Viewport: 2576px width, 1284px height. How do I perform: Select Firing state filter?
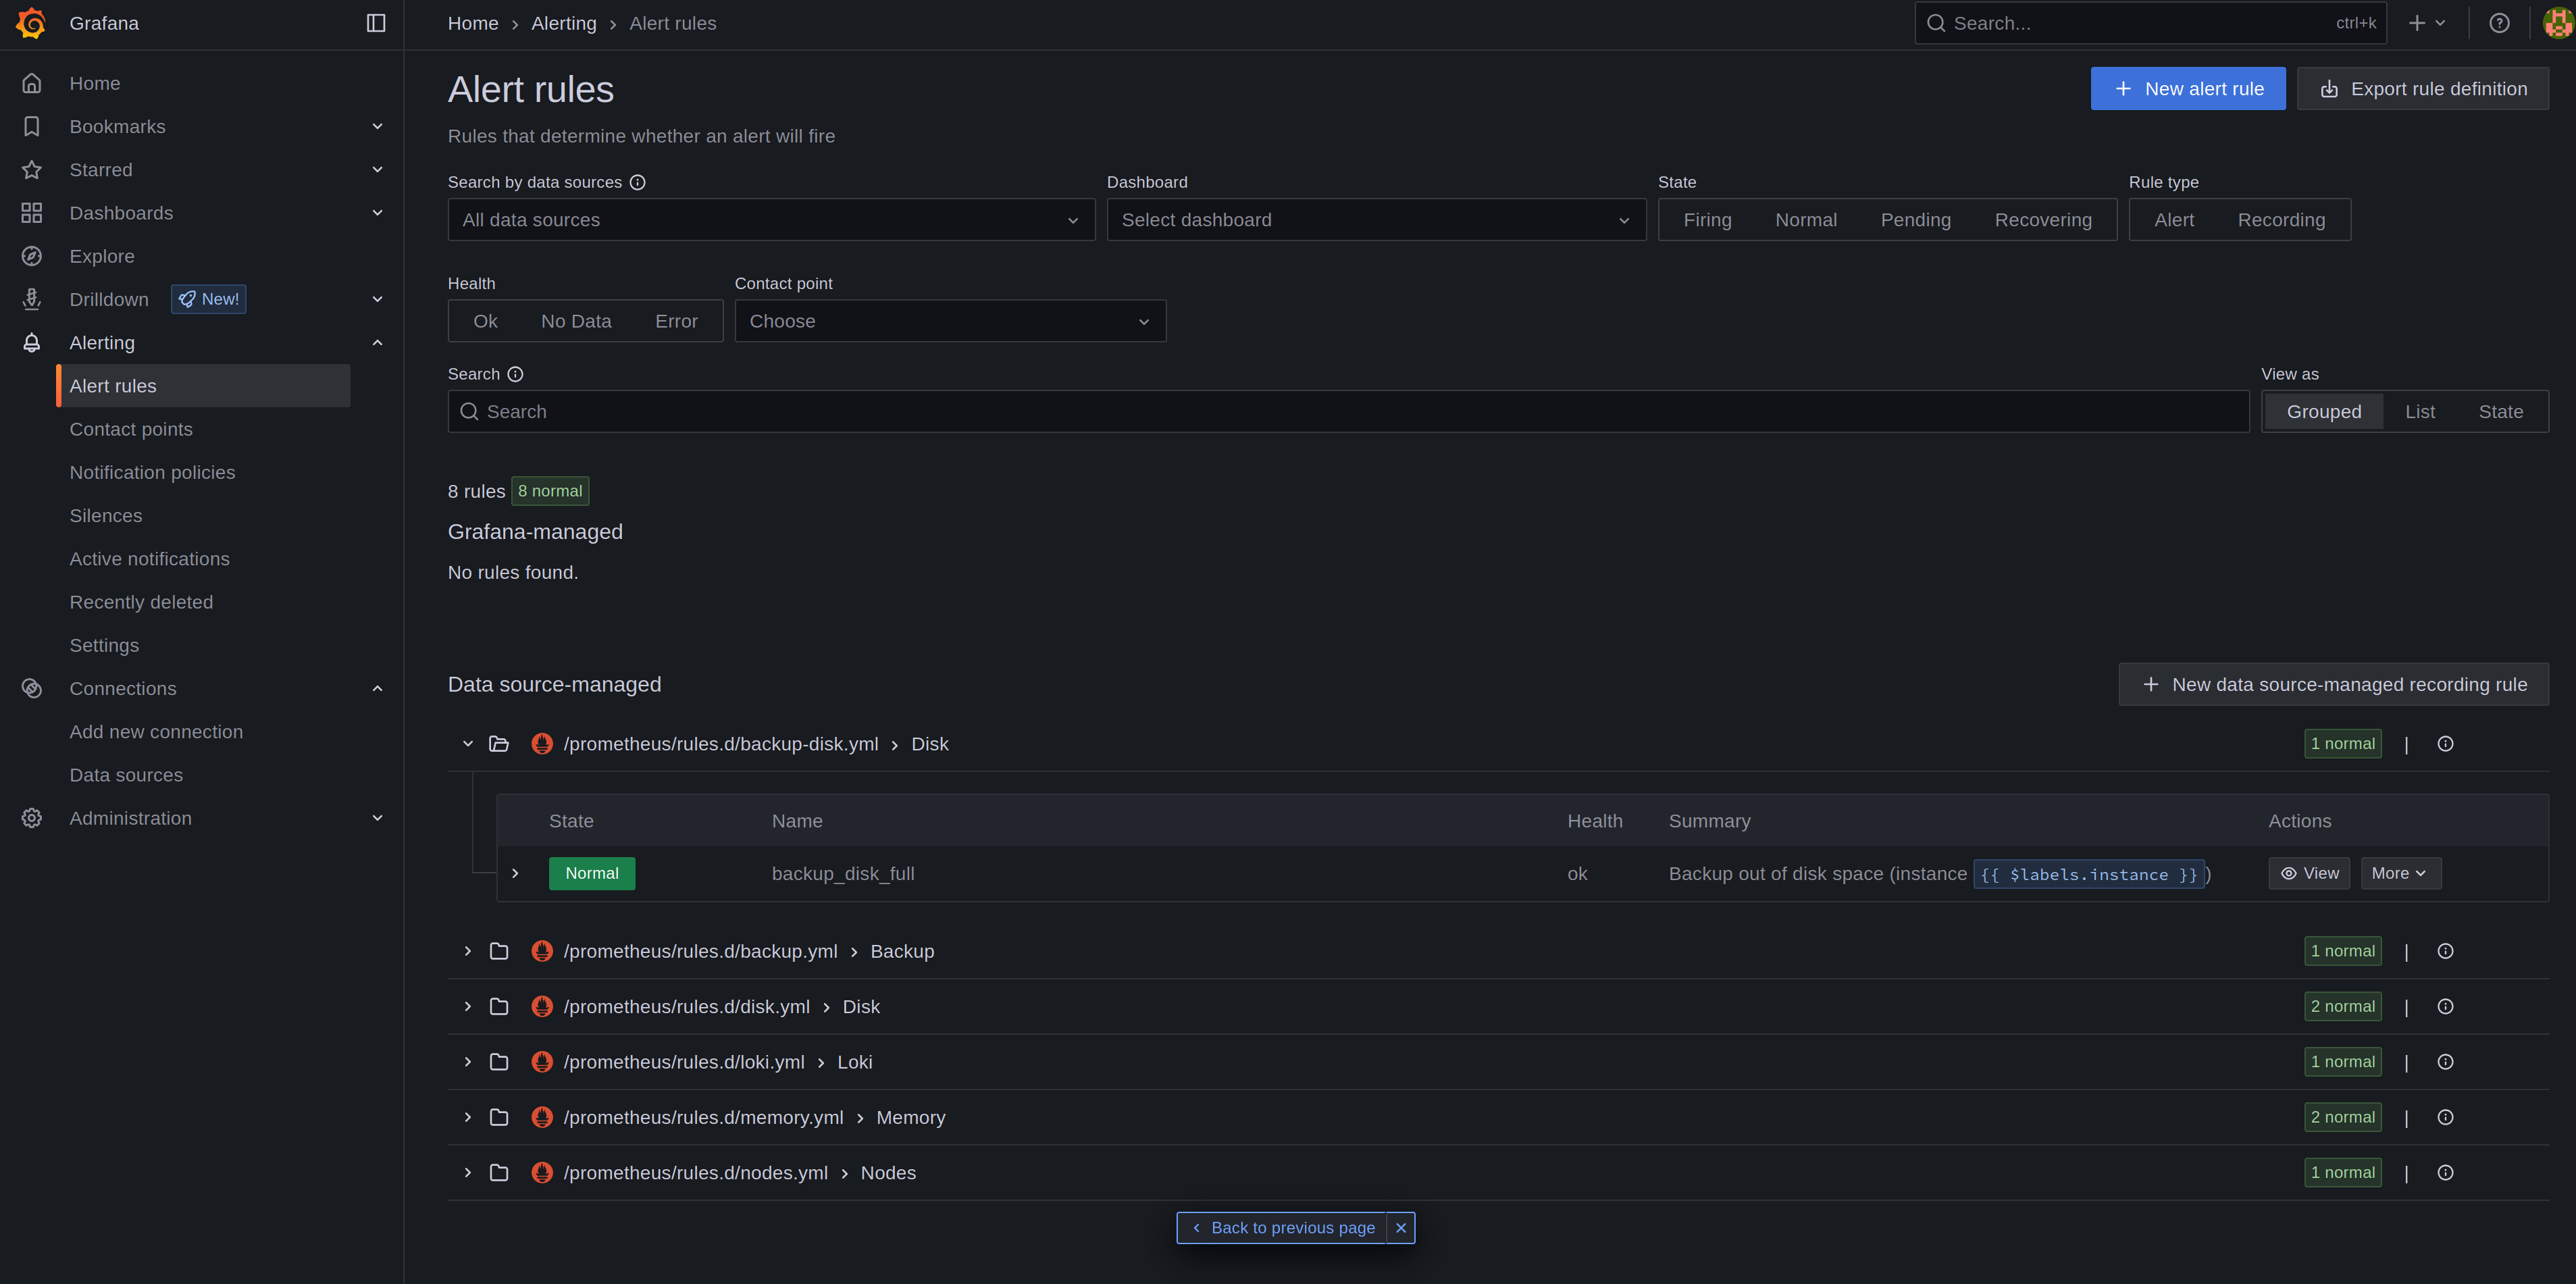tap(1707, 220)
